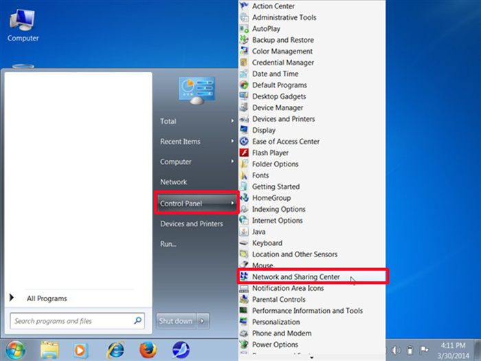The width and height of the screenshot is (481, 361).
Task: Open Devices and Printers in Start menu
Action: (192, 223)
